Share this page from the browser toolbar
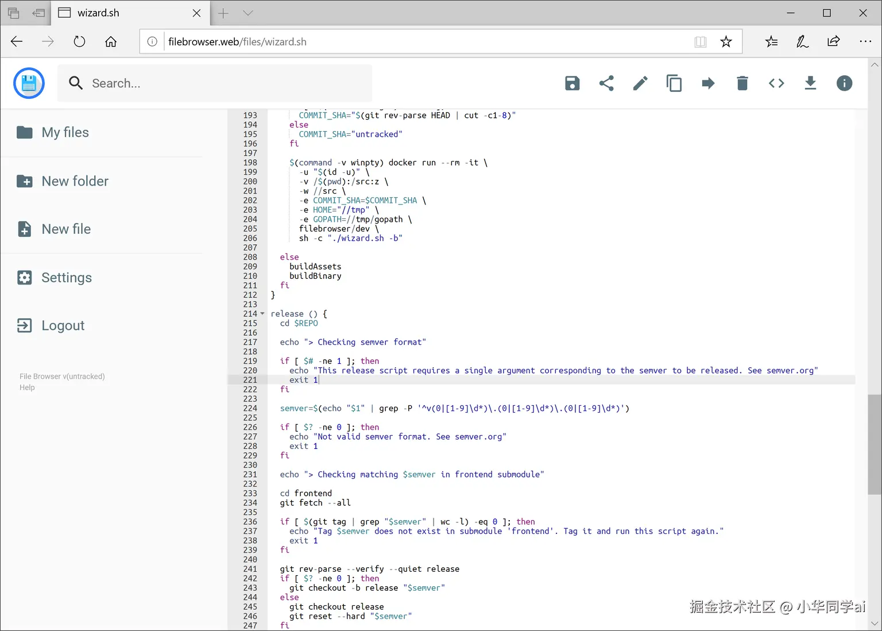This screenshot has width=882, height=631. 833,41
